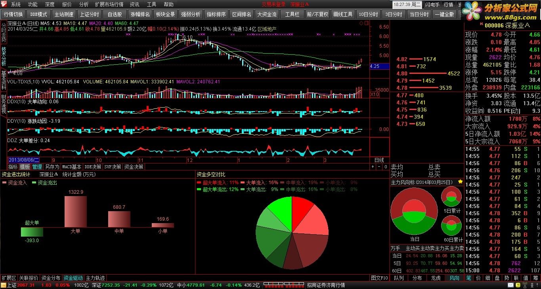
Task: Select the MACD基本 template
Action: click(x=72, y=167)
